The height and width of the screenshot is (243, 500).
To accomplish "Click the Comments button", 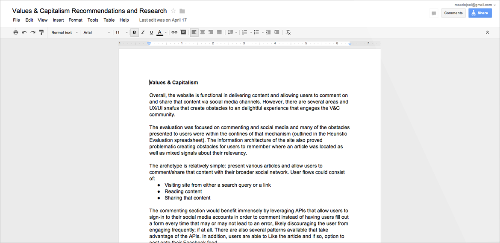I will (x=453, y=13).
